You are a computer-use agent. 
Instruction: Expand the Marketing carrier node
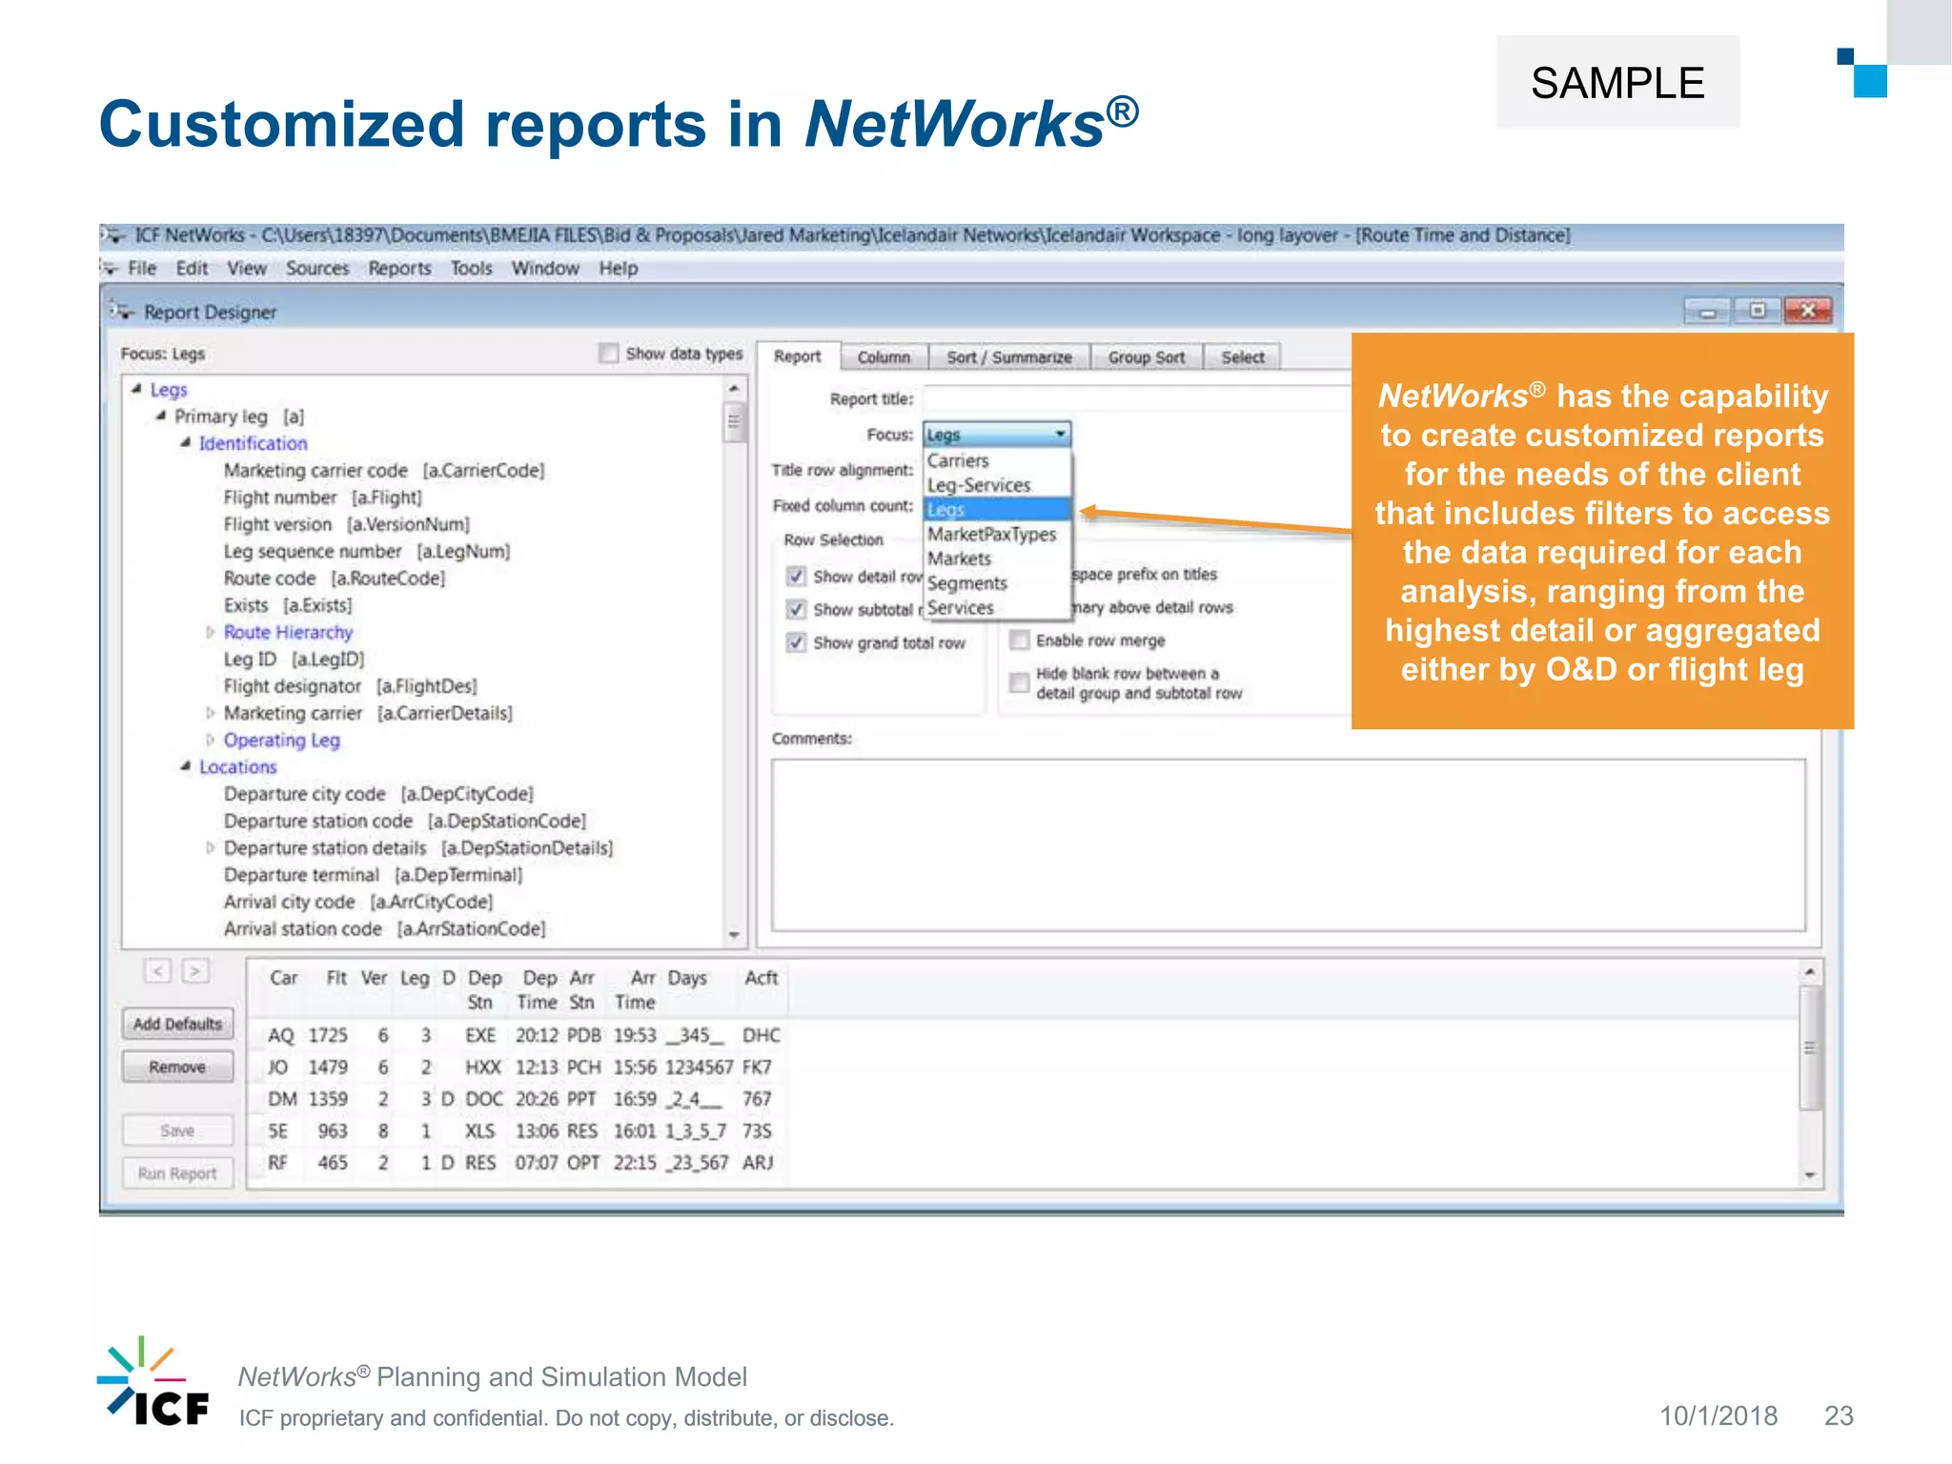coord(211,713)
